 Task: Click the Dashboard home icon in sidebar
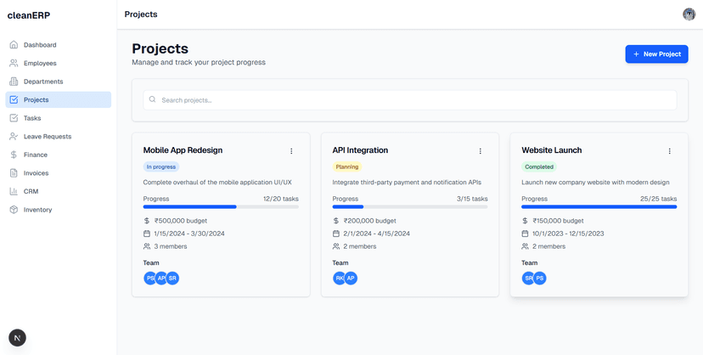14,45
